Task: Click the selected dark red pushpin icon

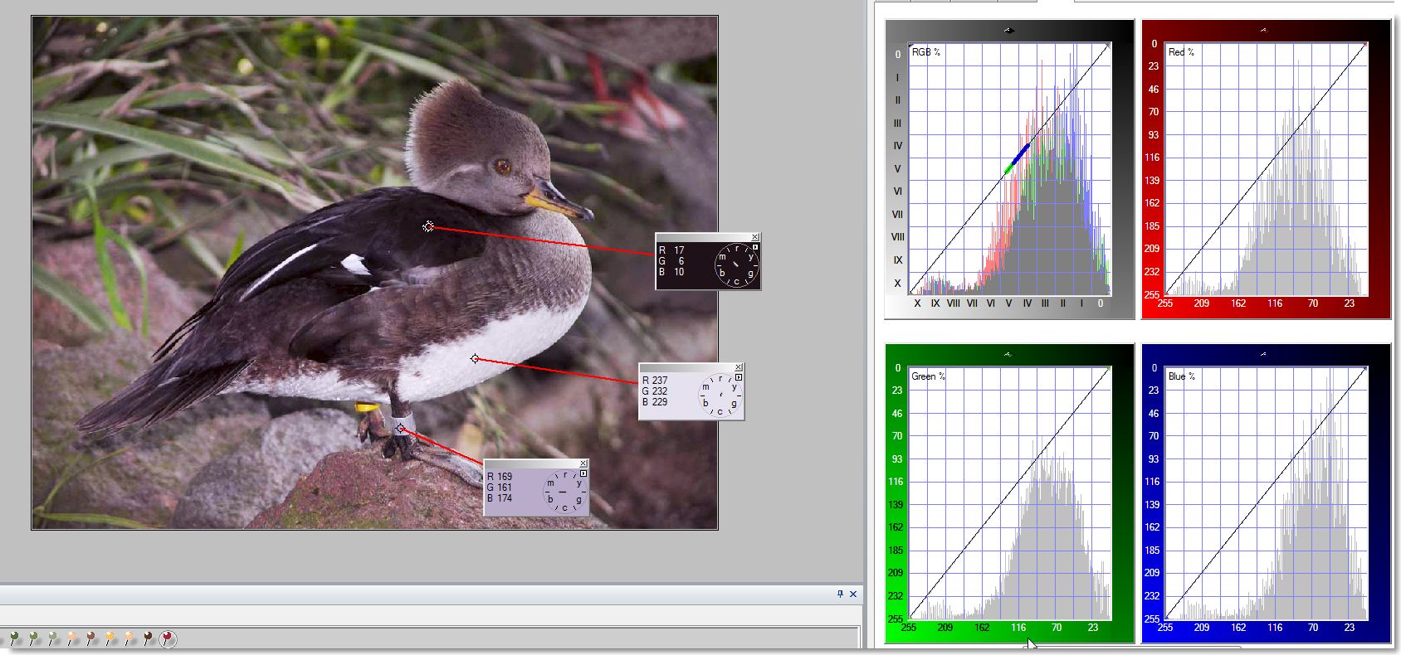Action: click(x=168, y=638)
